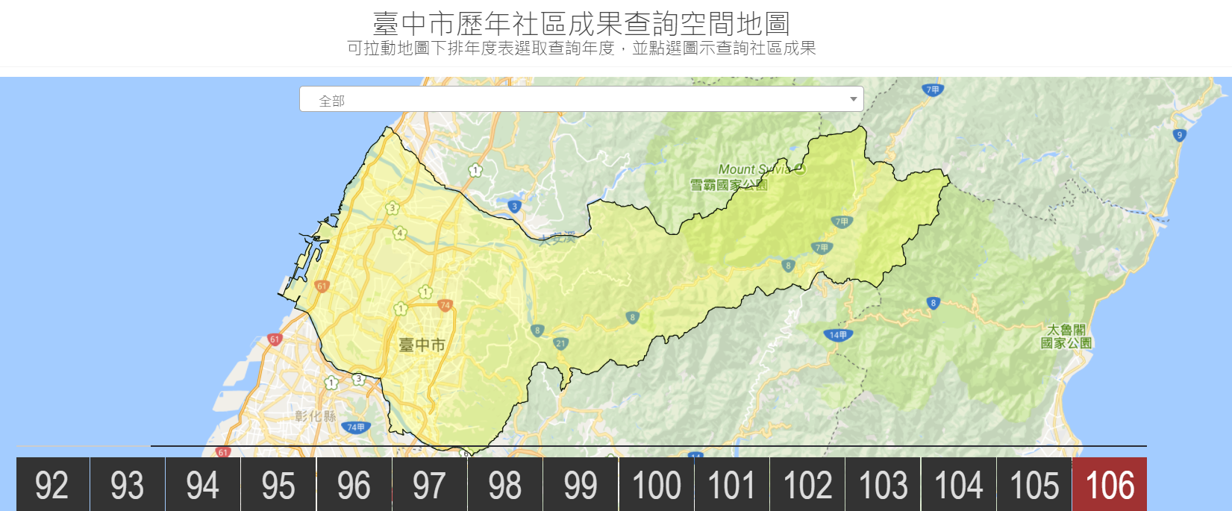Choose year 105 in the year bar

point(1034,485)
